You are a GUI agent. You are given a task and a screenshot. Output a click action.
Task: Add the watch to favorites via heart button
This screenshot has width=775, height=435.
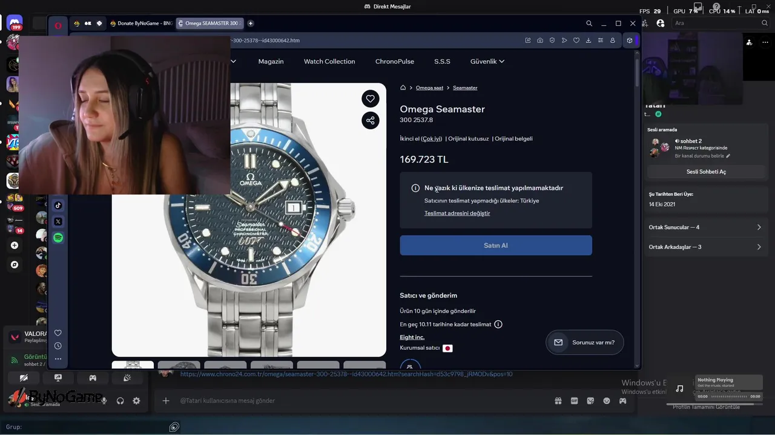click(x=370, y=98)
